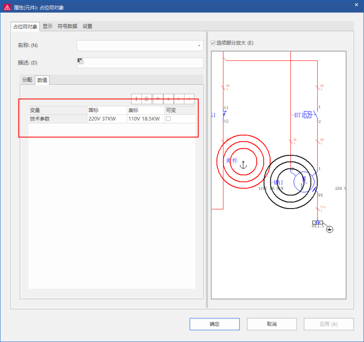Click the motor M symbol in the preview
364x342 pixels.
(x=304, y=182)
